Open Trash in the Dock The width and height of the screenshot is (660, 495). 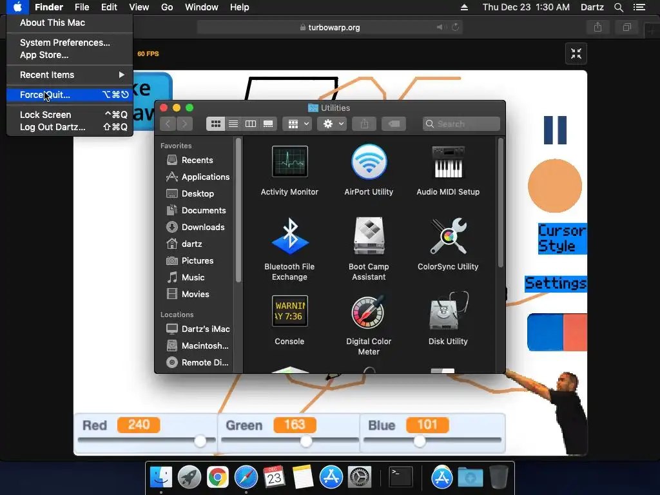(499, 477)
